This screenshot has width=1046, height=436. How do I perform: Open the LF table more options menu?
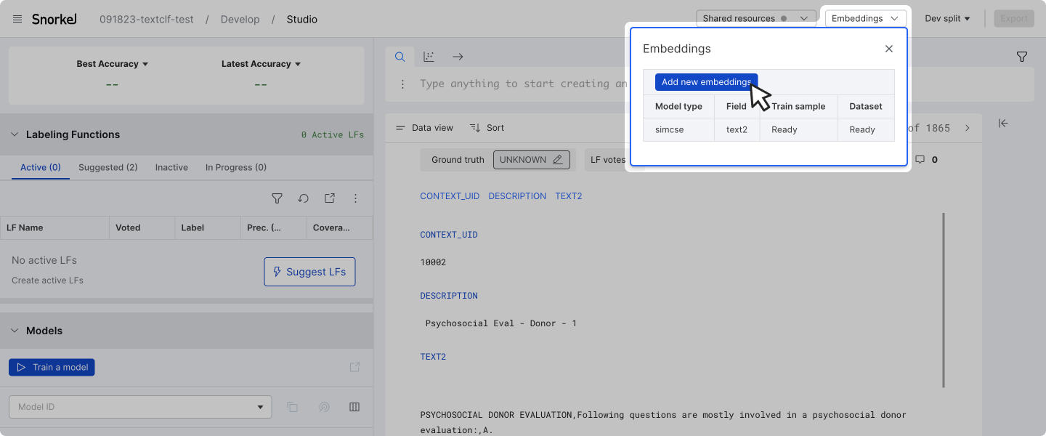[x=356, y=198]
